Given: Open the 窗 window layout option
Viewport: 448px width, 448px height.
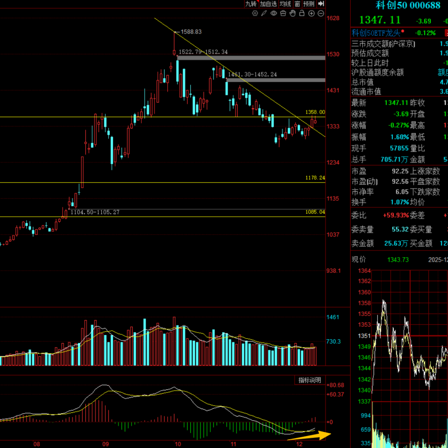Looking at the screenshot, I should click(297, 4).
